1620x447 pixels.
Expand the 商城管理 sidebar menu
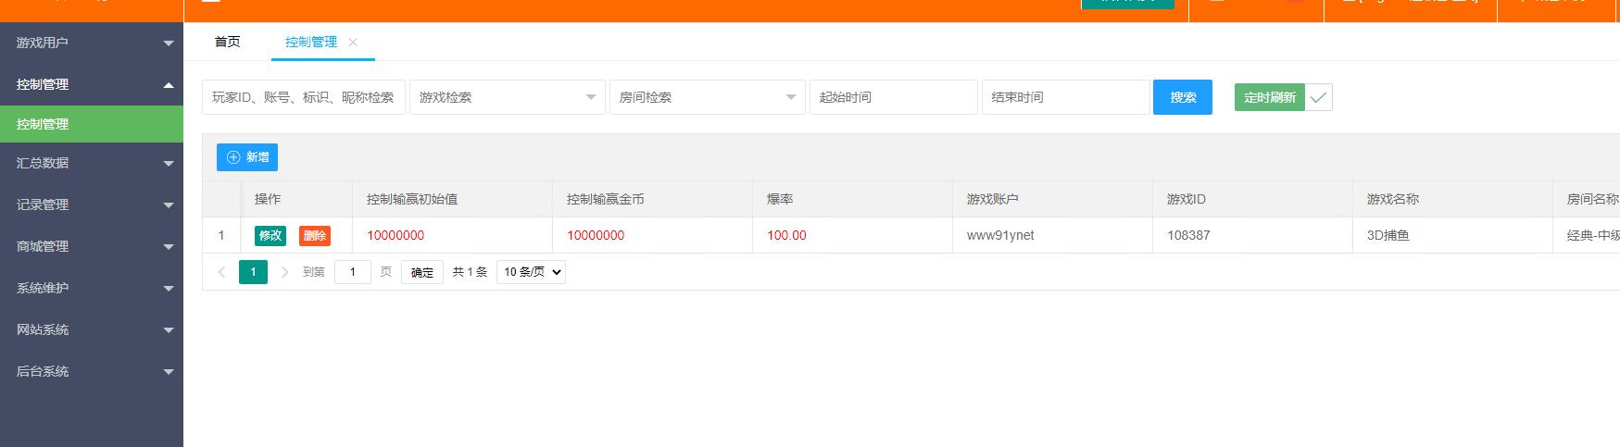click(x=92, y=246)
